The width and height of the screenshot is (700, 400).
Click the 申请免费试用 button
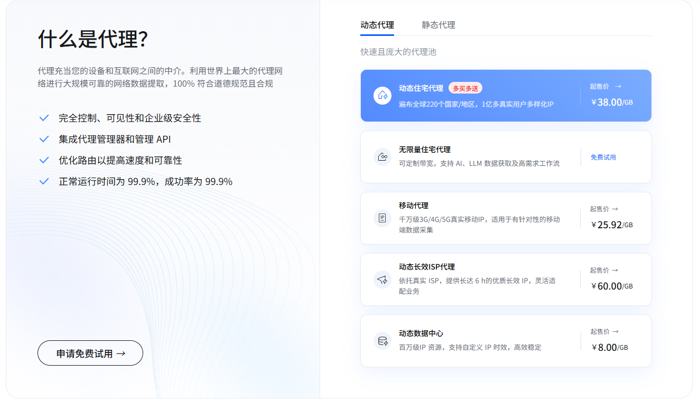(x=90, y=353)
